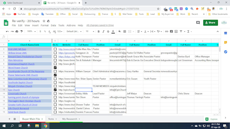230x129 pixels.
Task: Open the Life Church Norwood link
Action: click(x=19, y=108)
